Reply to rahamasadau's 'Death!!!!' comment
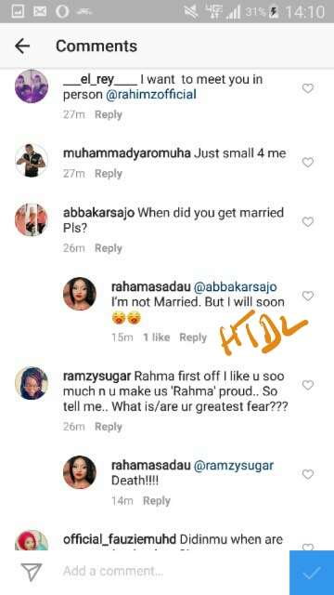This screenshot has width=334, height=595. coord(157,501)
